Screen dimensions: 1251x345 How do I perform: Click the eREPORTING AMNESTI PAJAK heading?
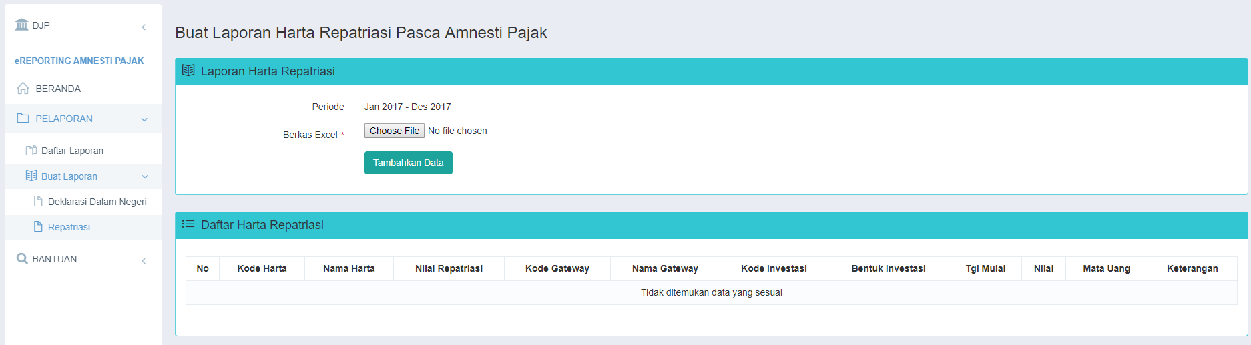79,61
